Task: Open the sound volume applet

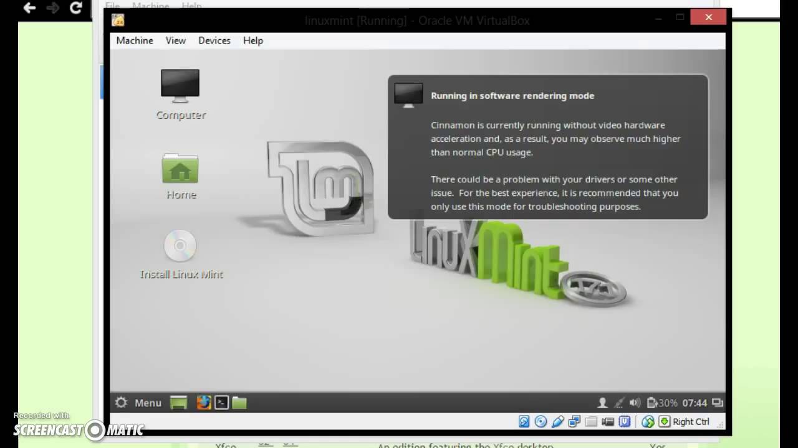Action: (635, 403)
